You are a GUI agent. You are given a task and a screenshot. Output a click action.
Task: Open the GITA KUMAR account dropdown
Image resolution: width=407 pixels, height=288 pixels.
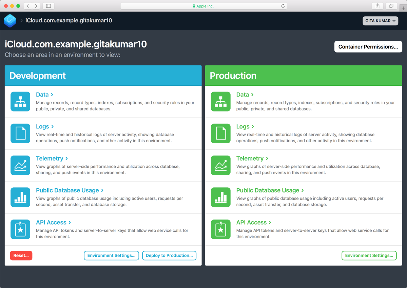pos(380,21)
